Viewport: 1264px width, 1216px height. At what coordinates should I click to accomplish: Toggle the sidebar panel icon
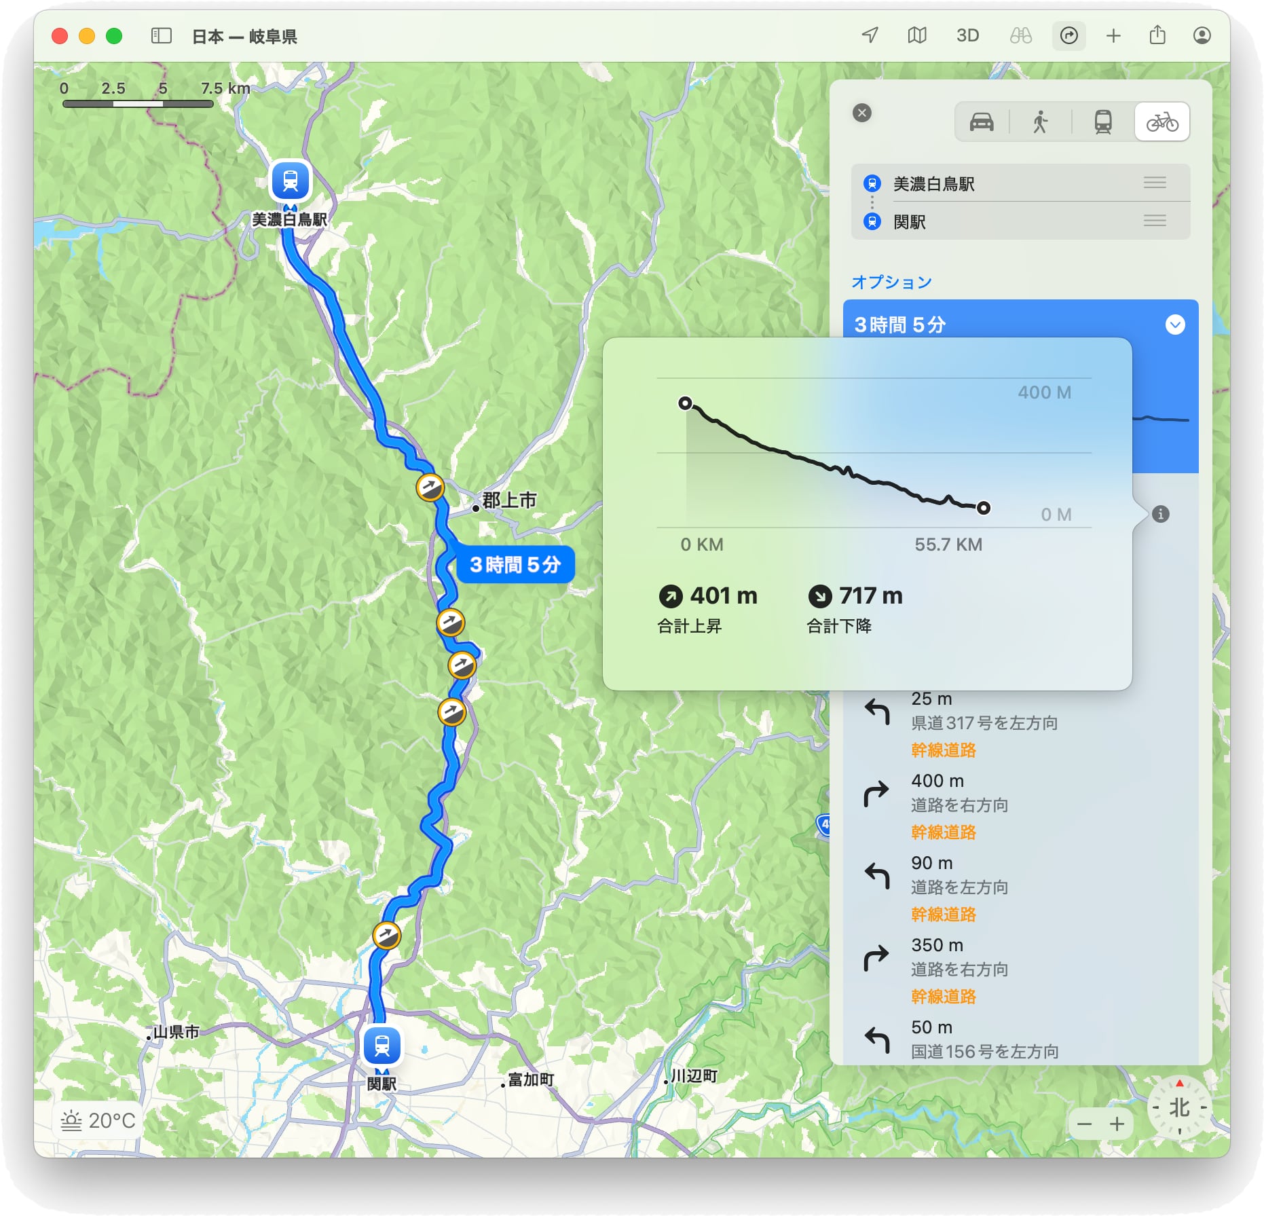click(x=161, y=36)
